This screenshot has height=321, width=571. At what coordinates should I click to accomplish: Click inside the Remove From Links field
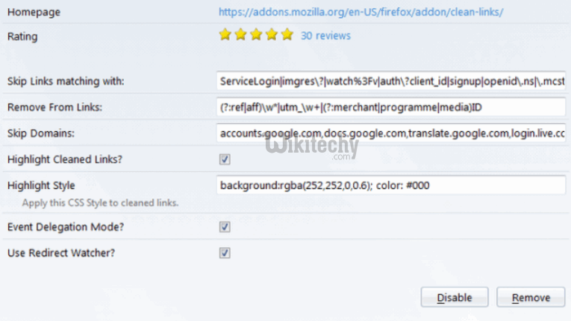[x=390, y=107]
